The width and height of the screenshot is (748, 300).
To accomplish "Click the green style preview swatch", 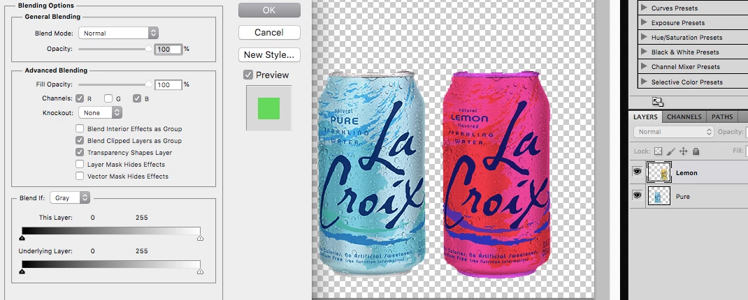I will point(268,108).
